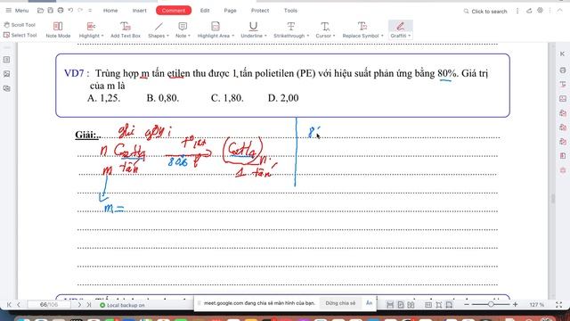Screen dimensions: 570x321
Task: Go to the previous page arrow
Action: click(19, 305)
